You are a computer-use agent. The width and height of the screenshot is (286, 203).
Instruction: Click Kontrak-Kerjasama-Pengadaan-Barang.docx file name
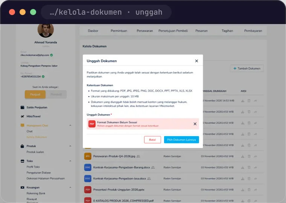122,167
